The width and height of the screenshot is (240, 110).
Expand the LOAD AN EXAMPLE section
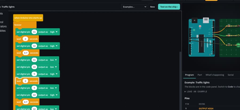[x=196, y=92]
